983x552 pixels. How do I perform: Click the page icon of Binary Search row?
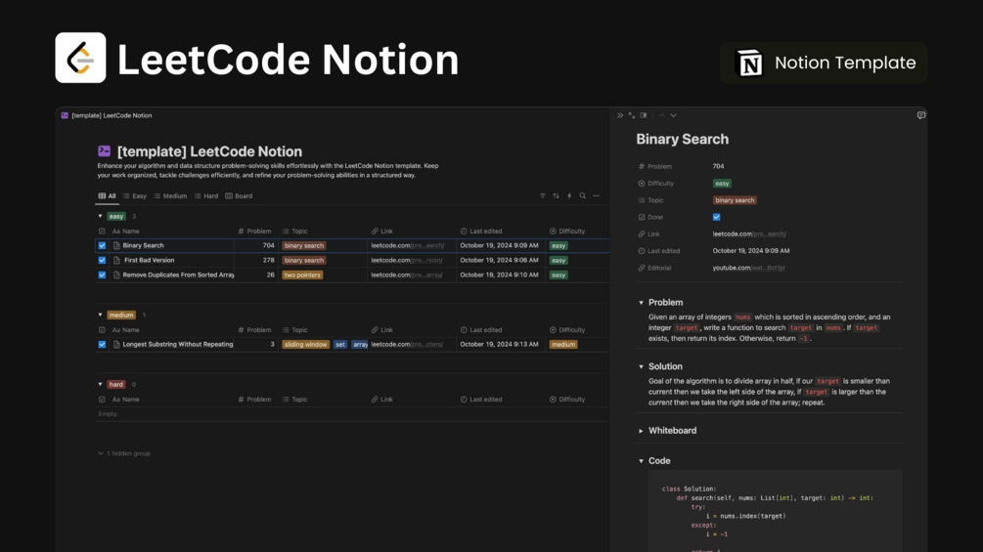(x=116, y=246)
